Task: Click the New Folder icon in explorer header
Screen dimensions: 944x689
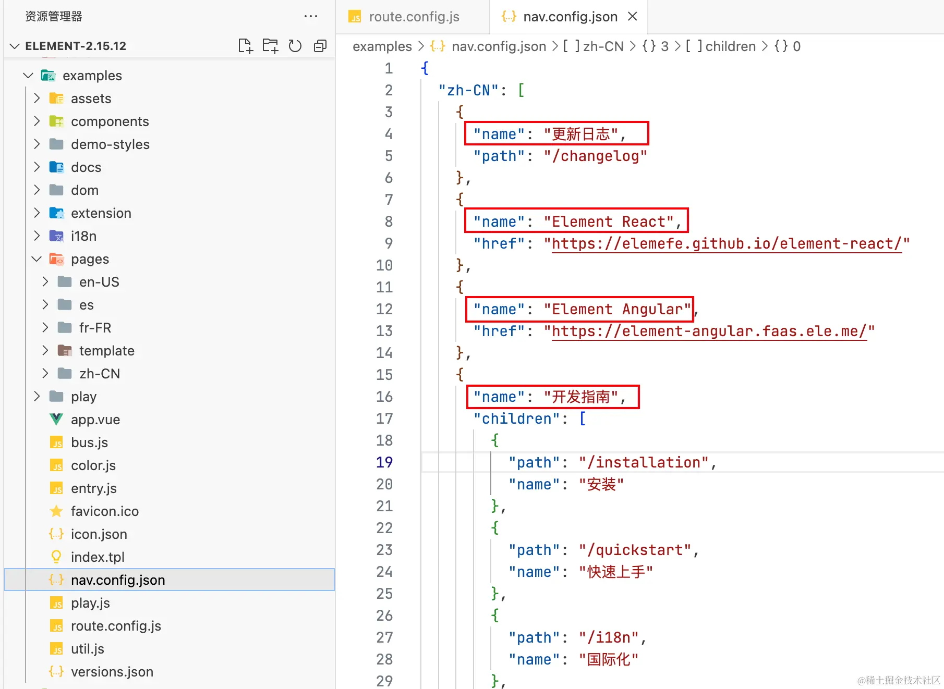Action: point(270,46)
